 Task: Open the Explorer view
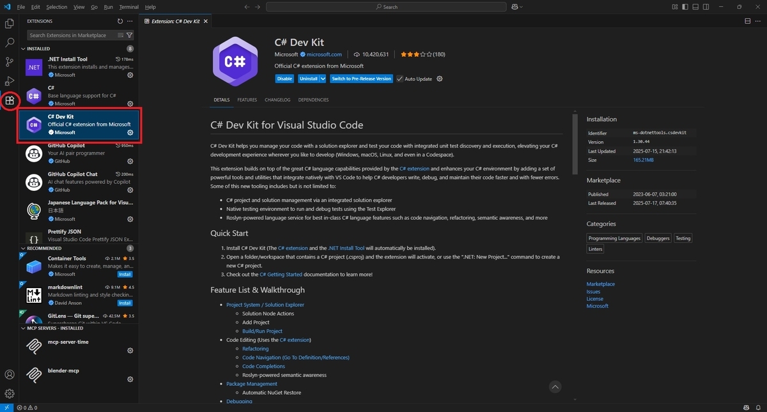[x=9, y=24]
